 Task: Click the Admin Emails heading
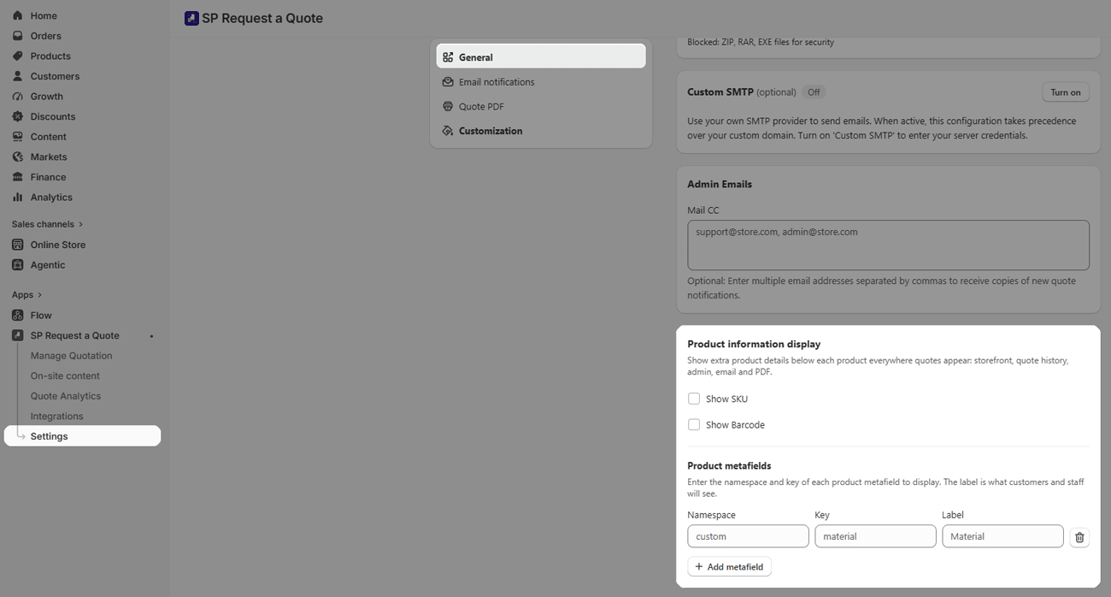[x=720, y=184]
